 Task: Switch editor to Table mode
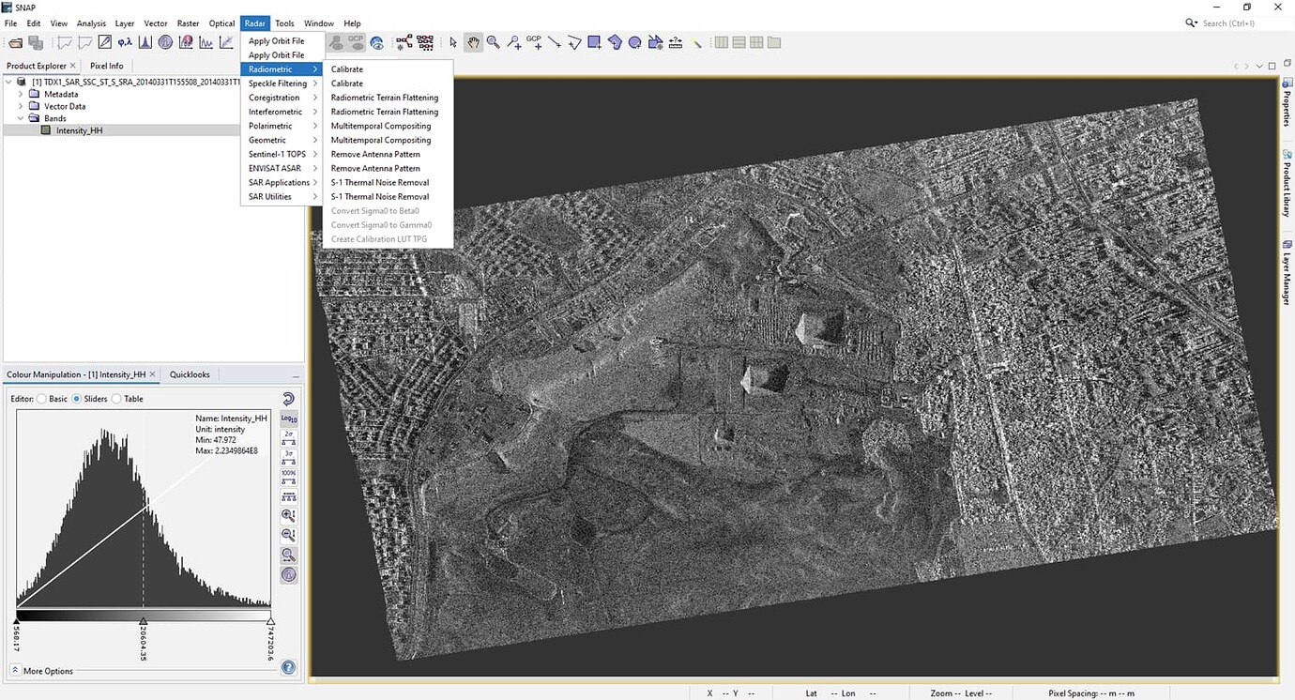click(x=116, y=399)
